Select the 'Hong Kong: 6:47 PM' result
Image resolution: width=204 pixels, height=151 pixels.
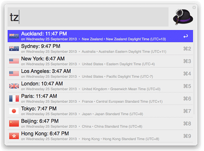coord(100,136)
